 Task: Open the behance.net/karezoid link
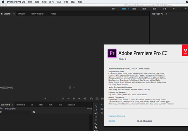(x=117, y=116)
